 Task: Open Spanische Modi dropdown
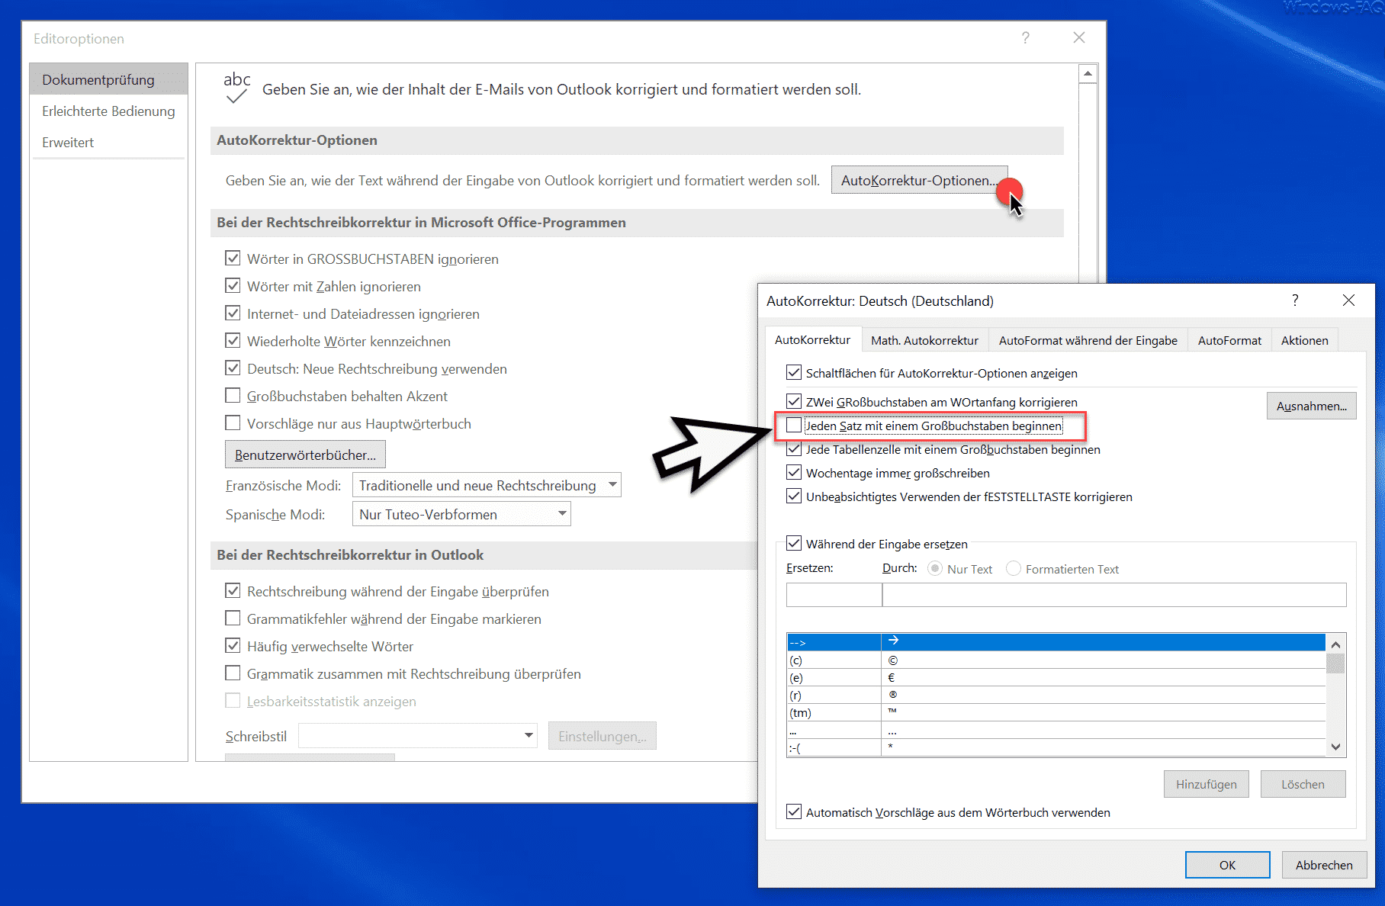click(x=461, y=514)
